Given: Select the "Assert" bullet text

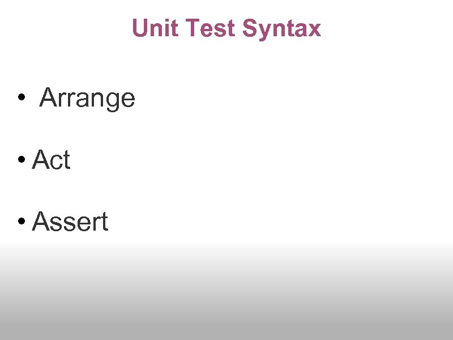Looking at the screenshot, I should pyautogui.click(x=70, y=222).
